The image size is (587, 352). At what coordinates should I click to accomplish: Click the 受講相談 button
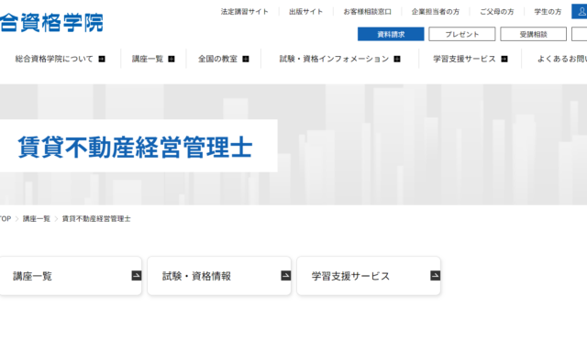click(x=534, y=34)
